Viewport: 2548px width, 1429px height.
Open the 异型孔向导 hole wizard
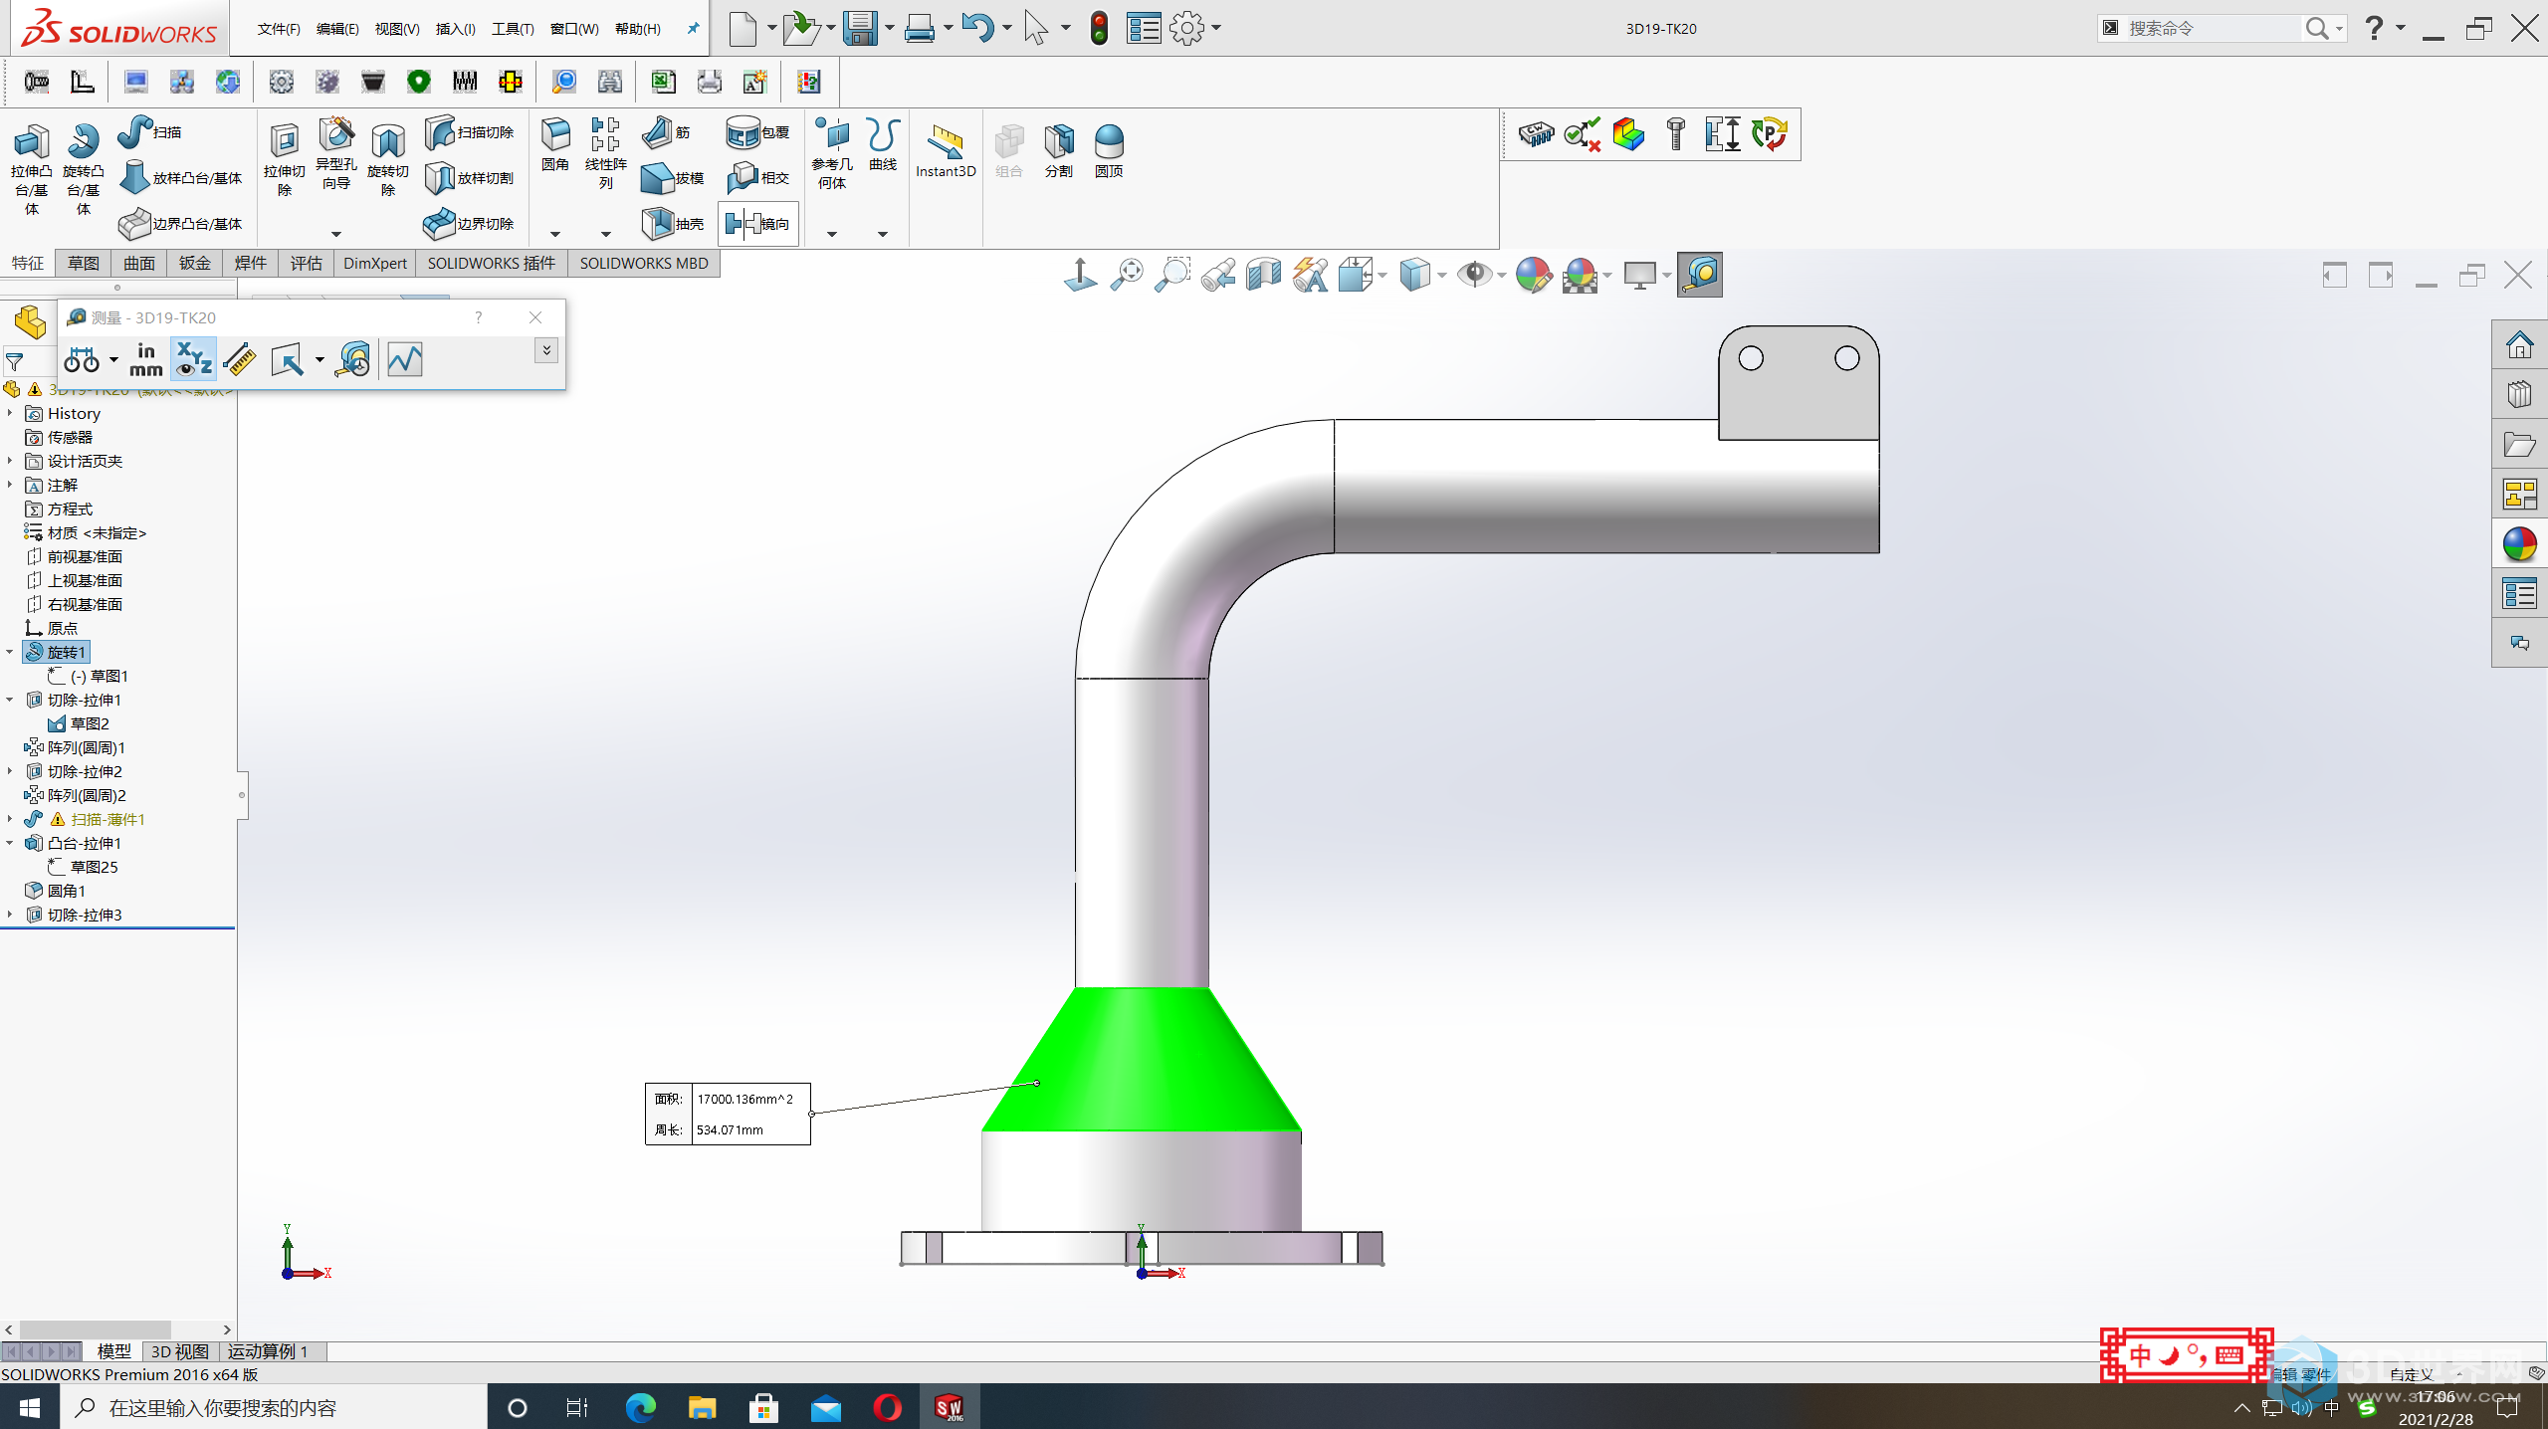point(336,154)
